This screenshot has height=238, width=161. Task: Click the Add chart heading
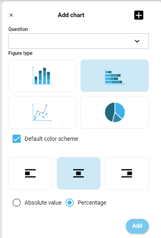[71, 15]
